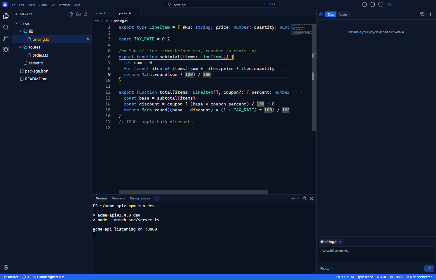Send the chat message with the paper-plane button
The height and width of the screenshot is (280, 436).
click(x=429, y=268)
